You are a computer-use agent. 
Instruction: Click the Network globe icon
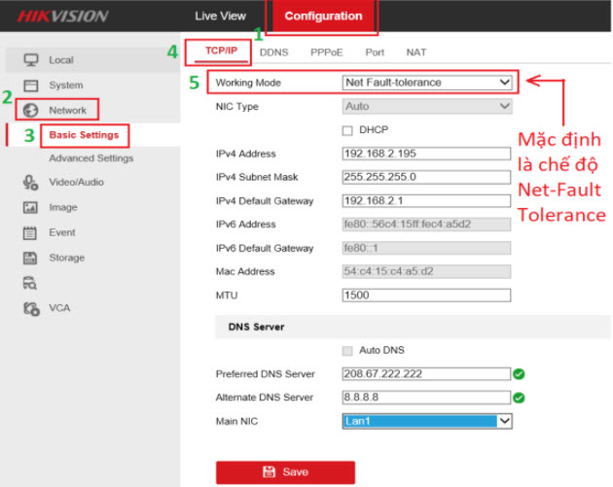(x=30, y=111)
